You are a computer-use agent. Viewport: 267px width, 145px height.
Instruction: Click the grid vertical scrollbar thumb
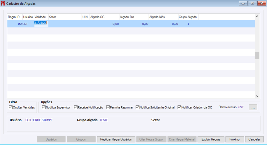tap(257, 56)
